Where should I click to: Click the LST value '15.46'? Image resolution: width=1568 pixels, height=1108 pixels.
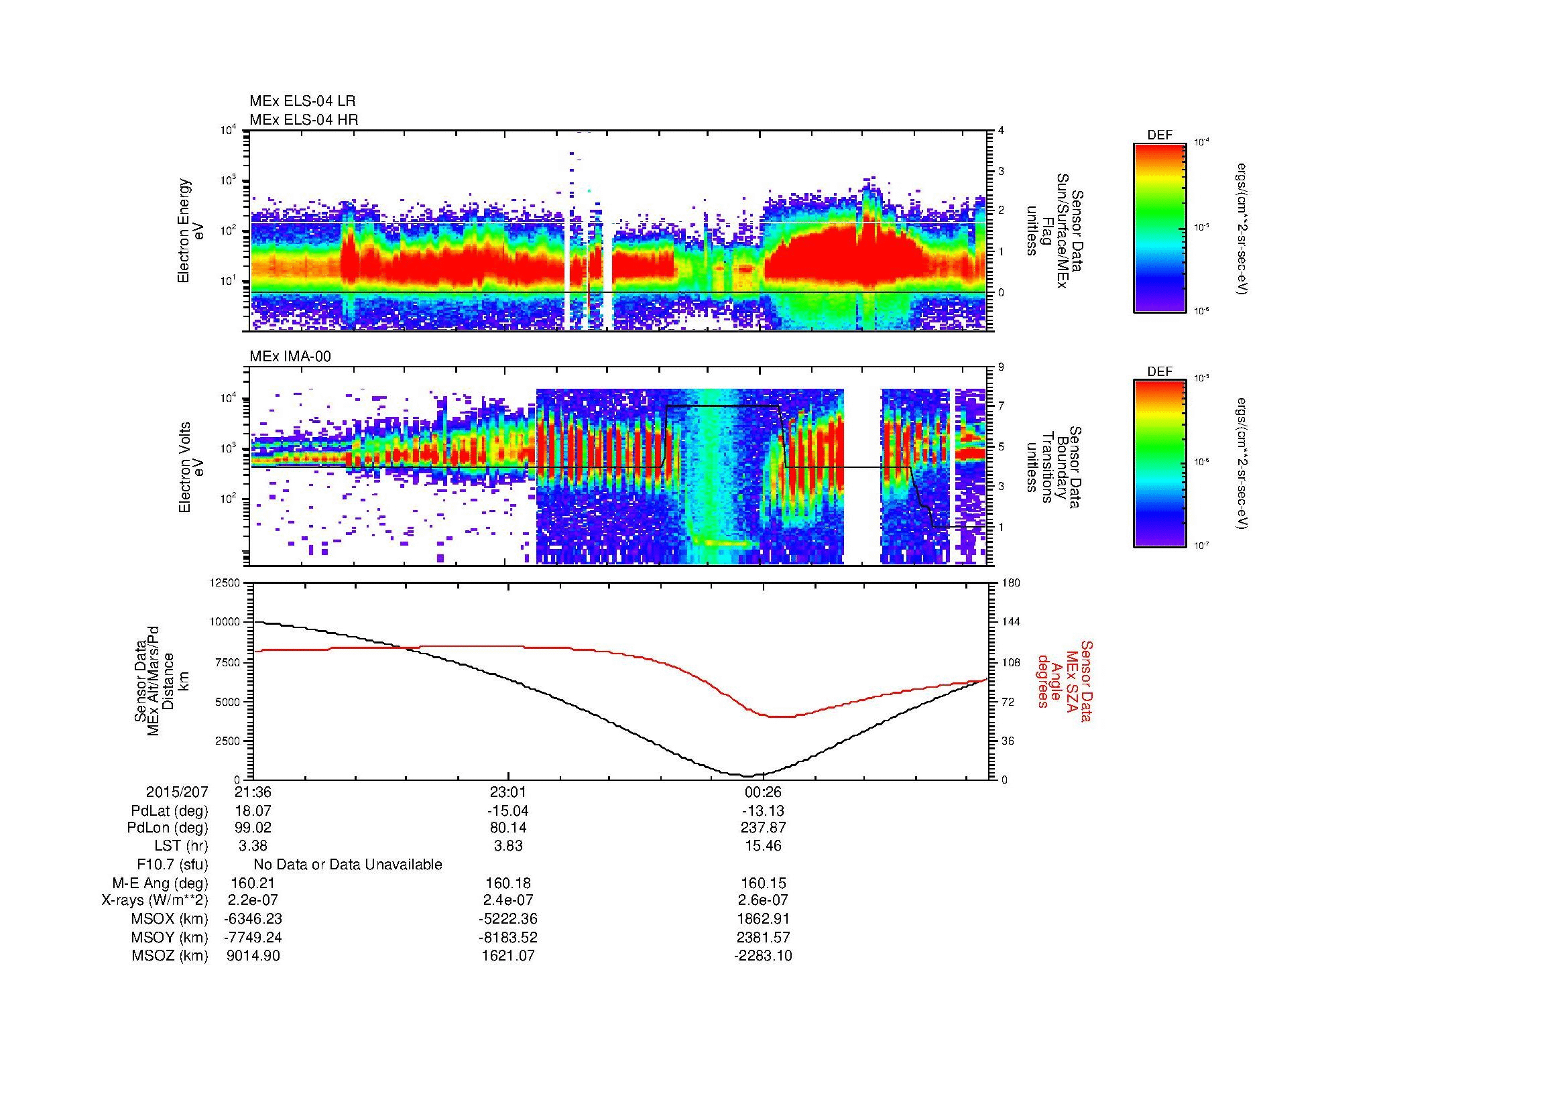pos(764,846)
